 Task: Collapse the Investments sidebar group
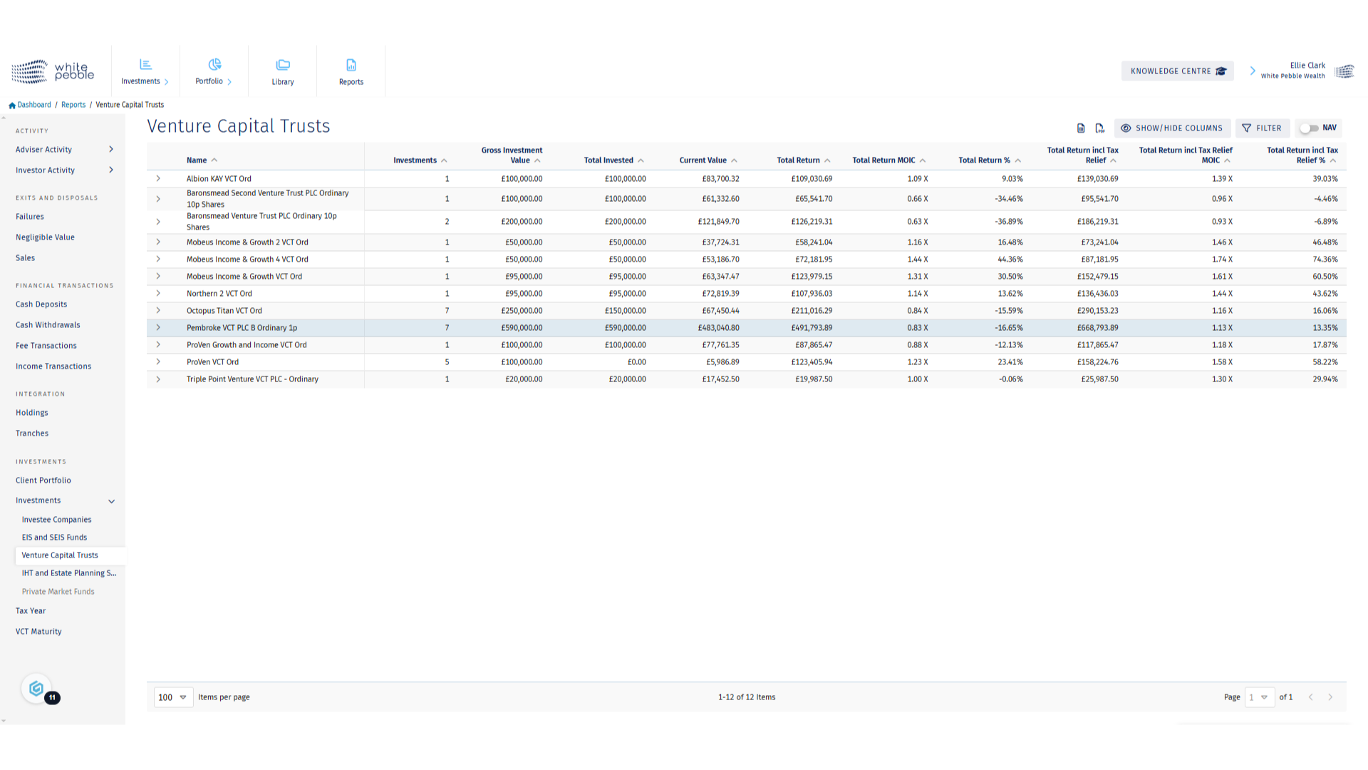pos(111,501)
